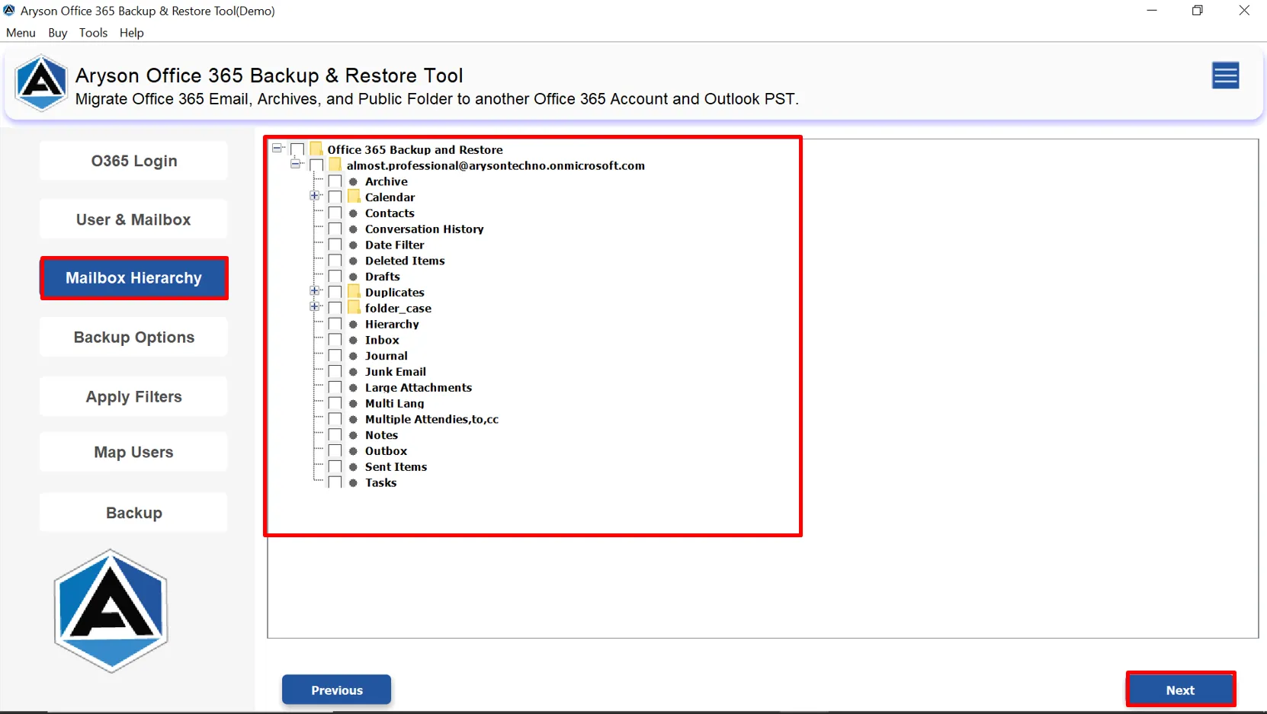Click the Aryson logo in the header
1267x714 pixels.
(x=41, y=83)
